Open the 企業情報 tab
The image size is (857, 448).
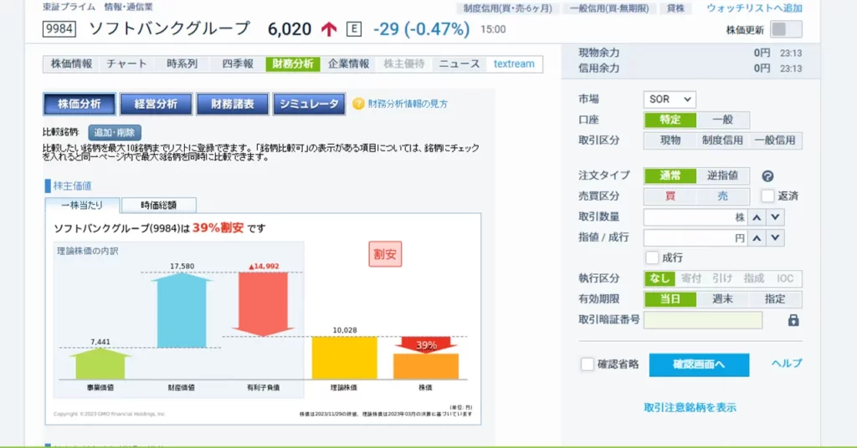click(x=349, y=64)
